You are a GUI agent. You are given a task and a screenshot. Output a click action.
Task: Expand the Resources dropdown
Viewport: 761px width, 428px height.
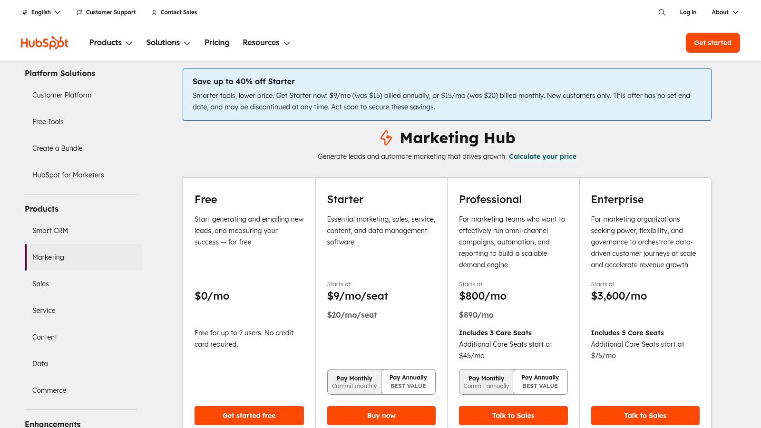pos(266,42)
